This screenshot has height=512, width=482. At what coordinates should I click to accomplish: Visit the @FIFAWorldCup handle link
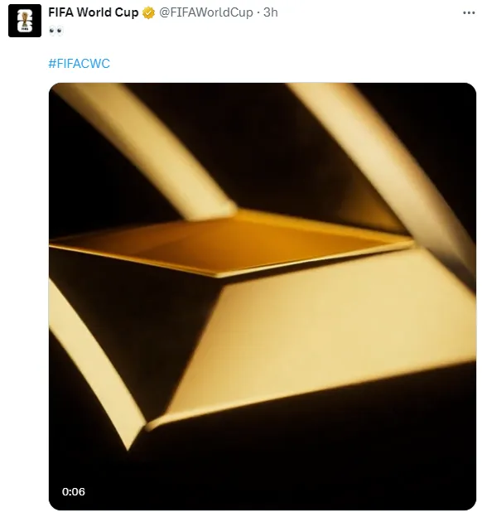[206, 12]
